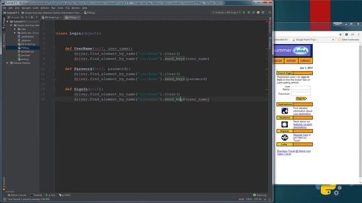
Task: Click the CONTACT link in browser page
Action: point(305,61)
